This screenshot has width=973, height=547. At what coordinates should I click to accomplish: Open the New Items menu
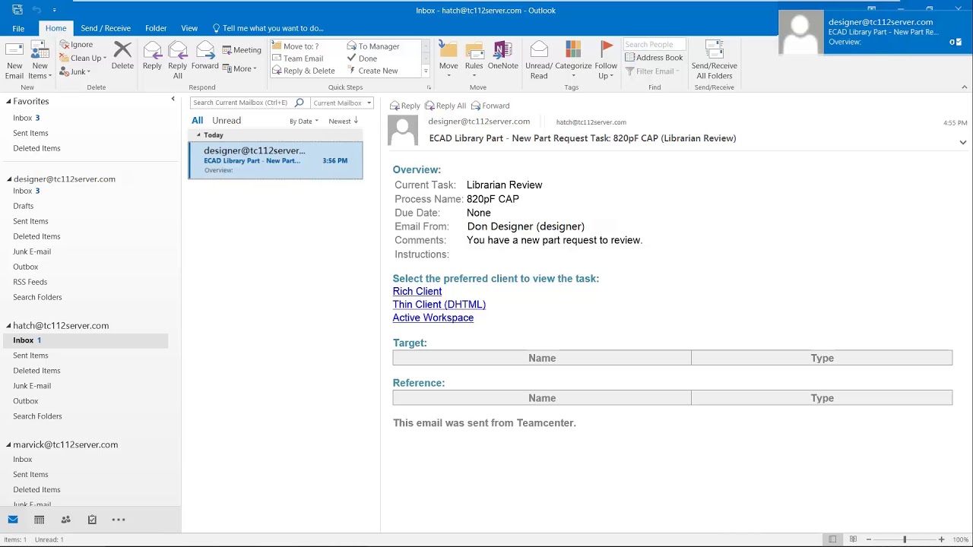coord(40,60)
